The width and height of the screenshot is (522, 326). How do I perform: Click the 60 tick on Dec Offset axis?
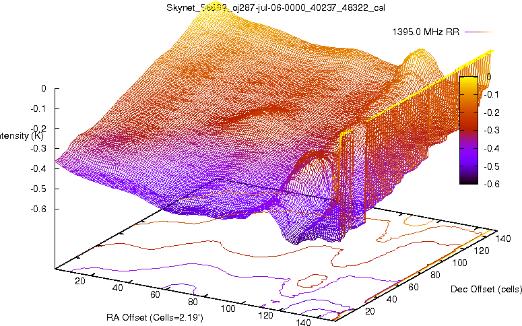click(413, 287)
